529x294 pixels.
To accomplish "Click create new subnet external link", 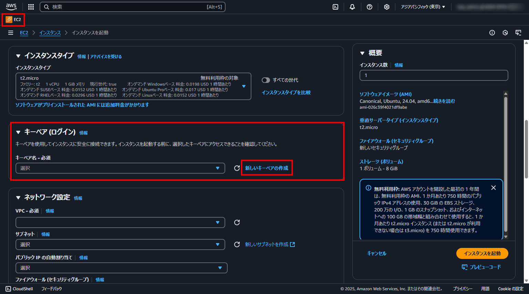I will tap(270, 244).
